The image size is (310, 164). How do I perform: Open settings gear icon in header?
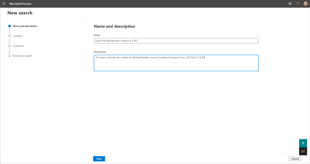290,4
